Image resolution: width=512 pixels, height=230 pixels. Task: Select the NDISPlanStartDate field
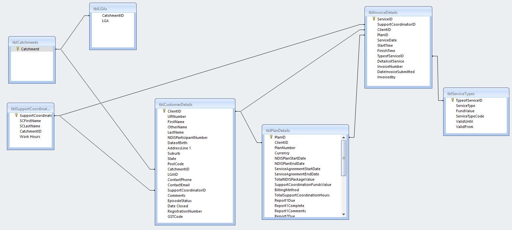pos(290,158)
